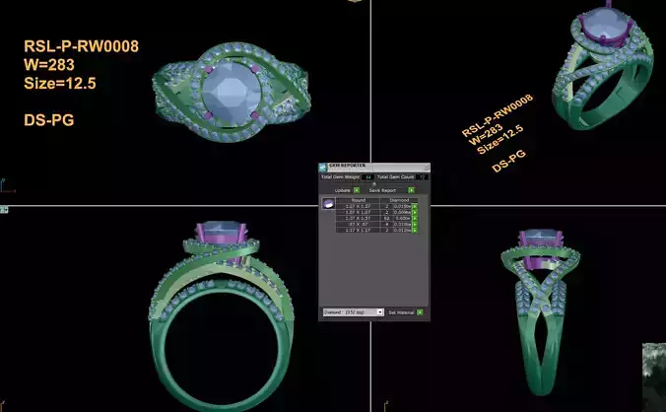
Task: Click the green Update button icon
Action: coord(357,190)
